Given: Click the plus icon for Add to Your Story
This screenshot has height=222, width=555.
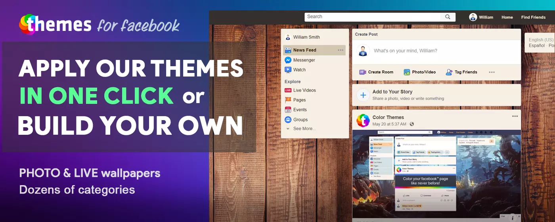Looking at the screenshot, I should point(363,95).
